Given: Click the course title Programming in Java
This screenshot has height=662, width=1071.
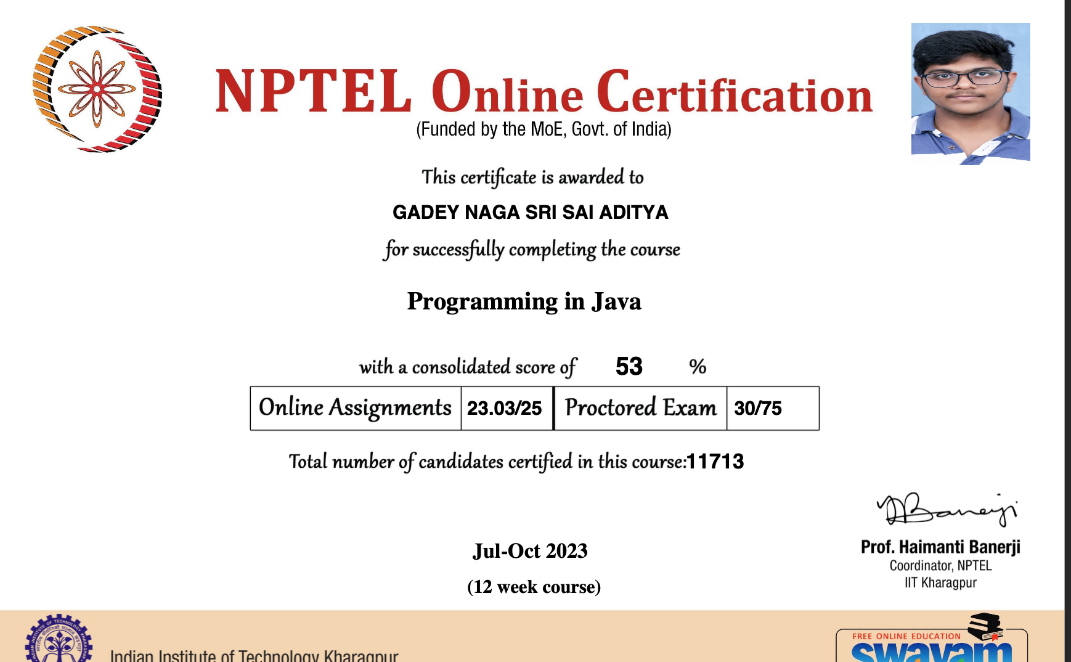Looking at the screenshot, I should coord(524,301).
